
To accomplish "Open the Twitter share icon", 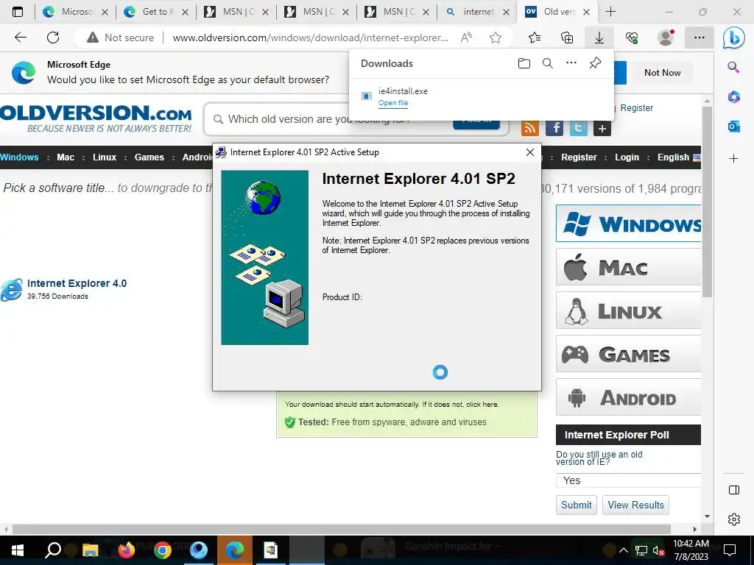I will (579, 128).
